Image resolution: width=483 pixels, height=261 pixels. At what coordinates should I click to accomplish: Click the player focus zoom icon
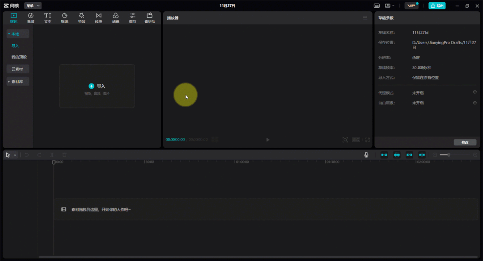pos(345,140)
